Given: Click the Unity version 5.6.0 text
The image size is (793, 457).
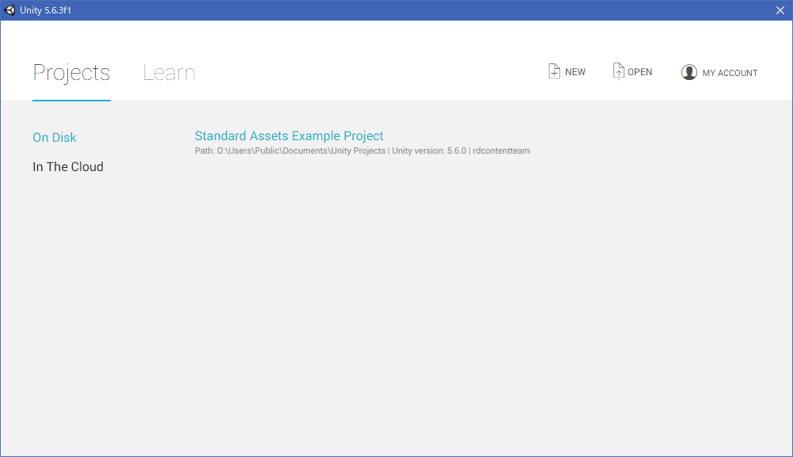Looking at the screenshot, I should [429, 151].
